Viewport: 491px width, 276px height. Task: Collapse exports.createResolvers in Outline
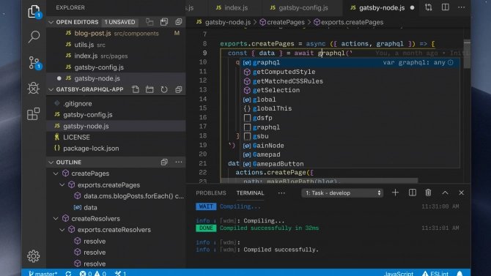click(62, 230)
